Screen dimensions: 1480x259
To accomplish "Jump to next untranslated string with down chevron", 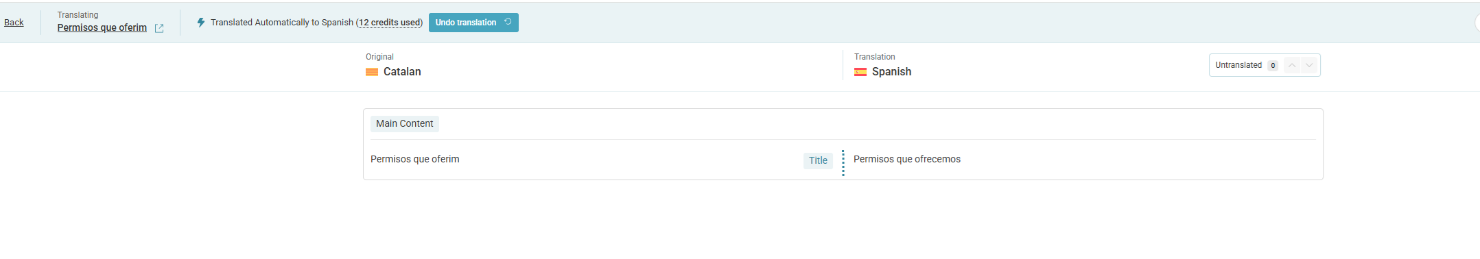I will pos(1309,65).
